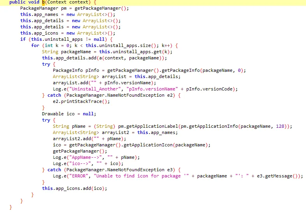Viewport: 306px width, 212px height.
Task: Click 'getApplicationIcon' method call
Action: coord(148,145)
